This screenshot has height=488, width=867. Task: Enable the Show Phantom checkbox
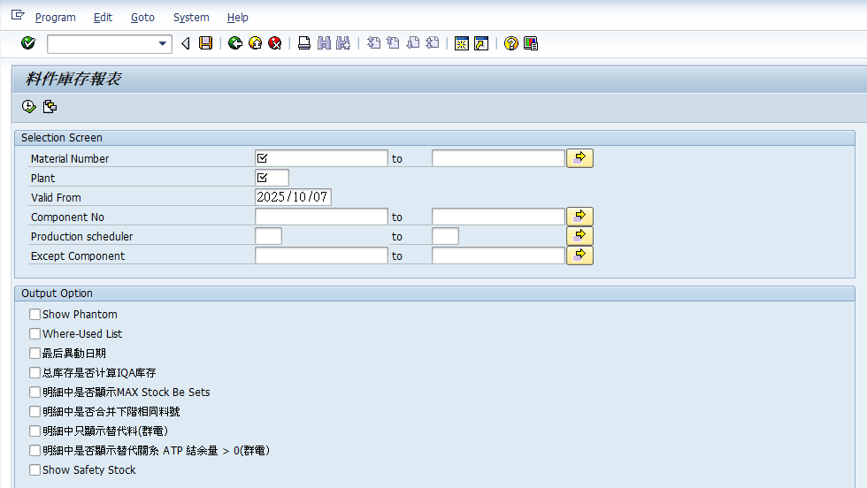pos(35,315)
